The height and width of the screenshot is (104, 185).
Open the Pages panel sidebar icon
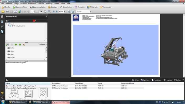2,17
